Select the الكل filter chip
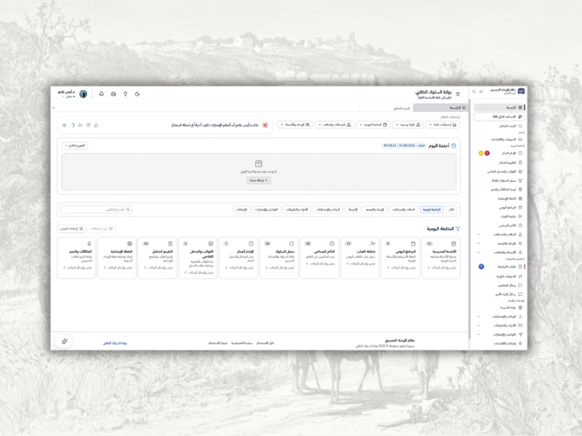The height and width of the screenshot is (436, 582). [x=451, y=210]
